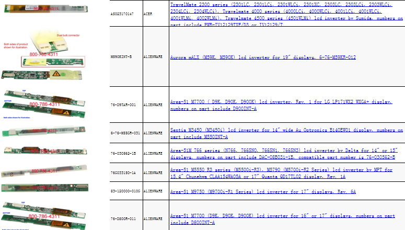View the 76-D800N-011 inverter thumbnail
Screen dimensions: 405x230
pyautogui.click(x=44, y=215)
